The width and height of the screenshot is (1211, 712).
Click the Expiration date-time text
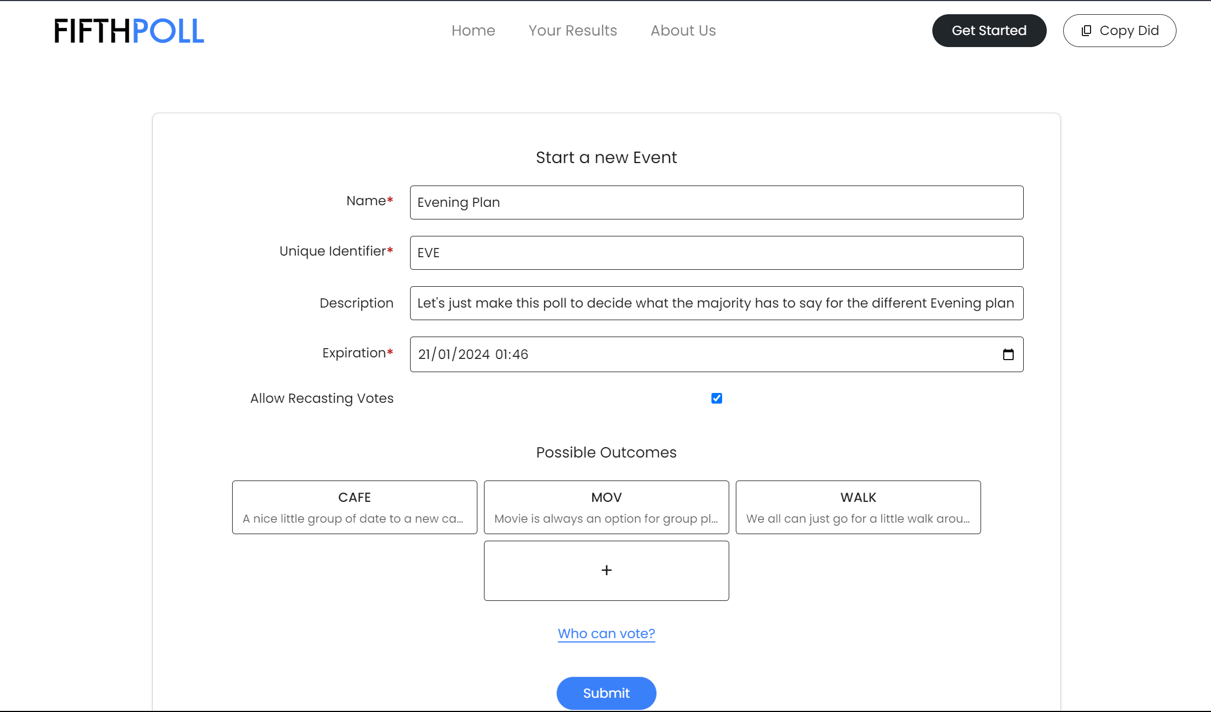click(473, 355)
